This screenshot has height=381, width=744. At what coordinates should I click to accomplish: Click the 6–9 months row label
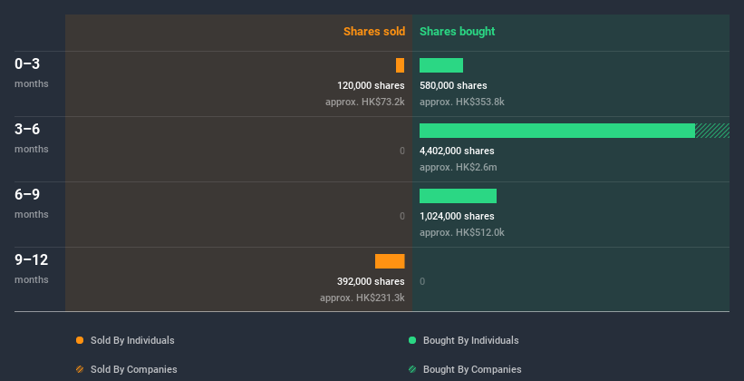coord(32,203)
